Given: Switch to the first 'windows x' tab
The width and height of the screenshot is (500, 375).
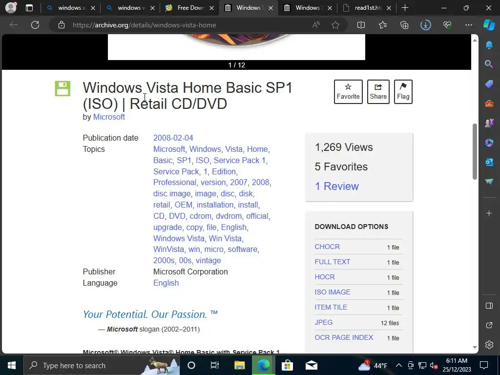Looking at the screenshot, I should tap(70, 8).
